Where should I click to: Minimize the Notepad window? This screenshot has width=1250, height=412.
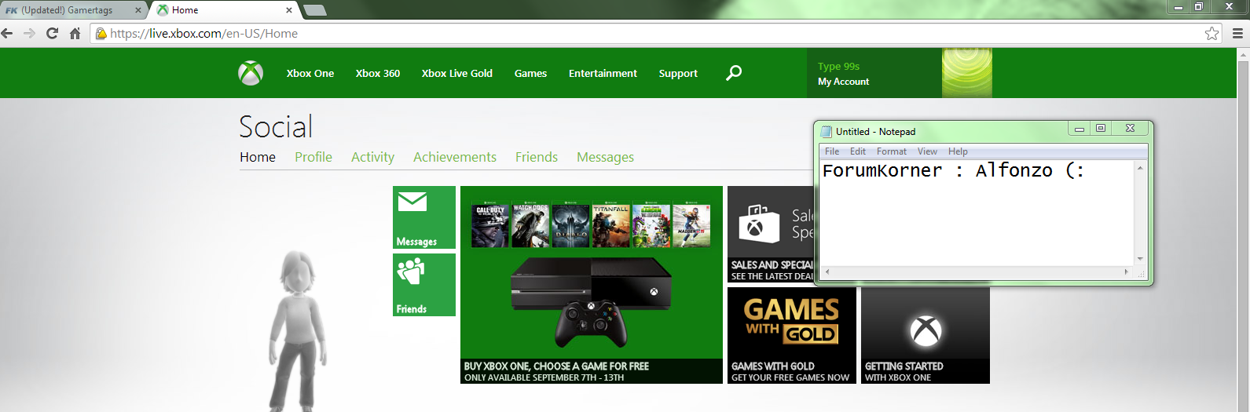click(1079, 129)
